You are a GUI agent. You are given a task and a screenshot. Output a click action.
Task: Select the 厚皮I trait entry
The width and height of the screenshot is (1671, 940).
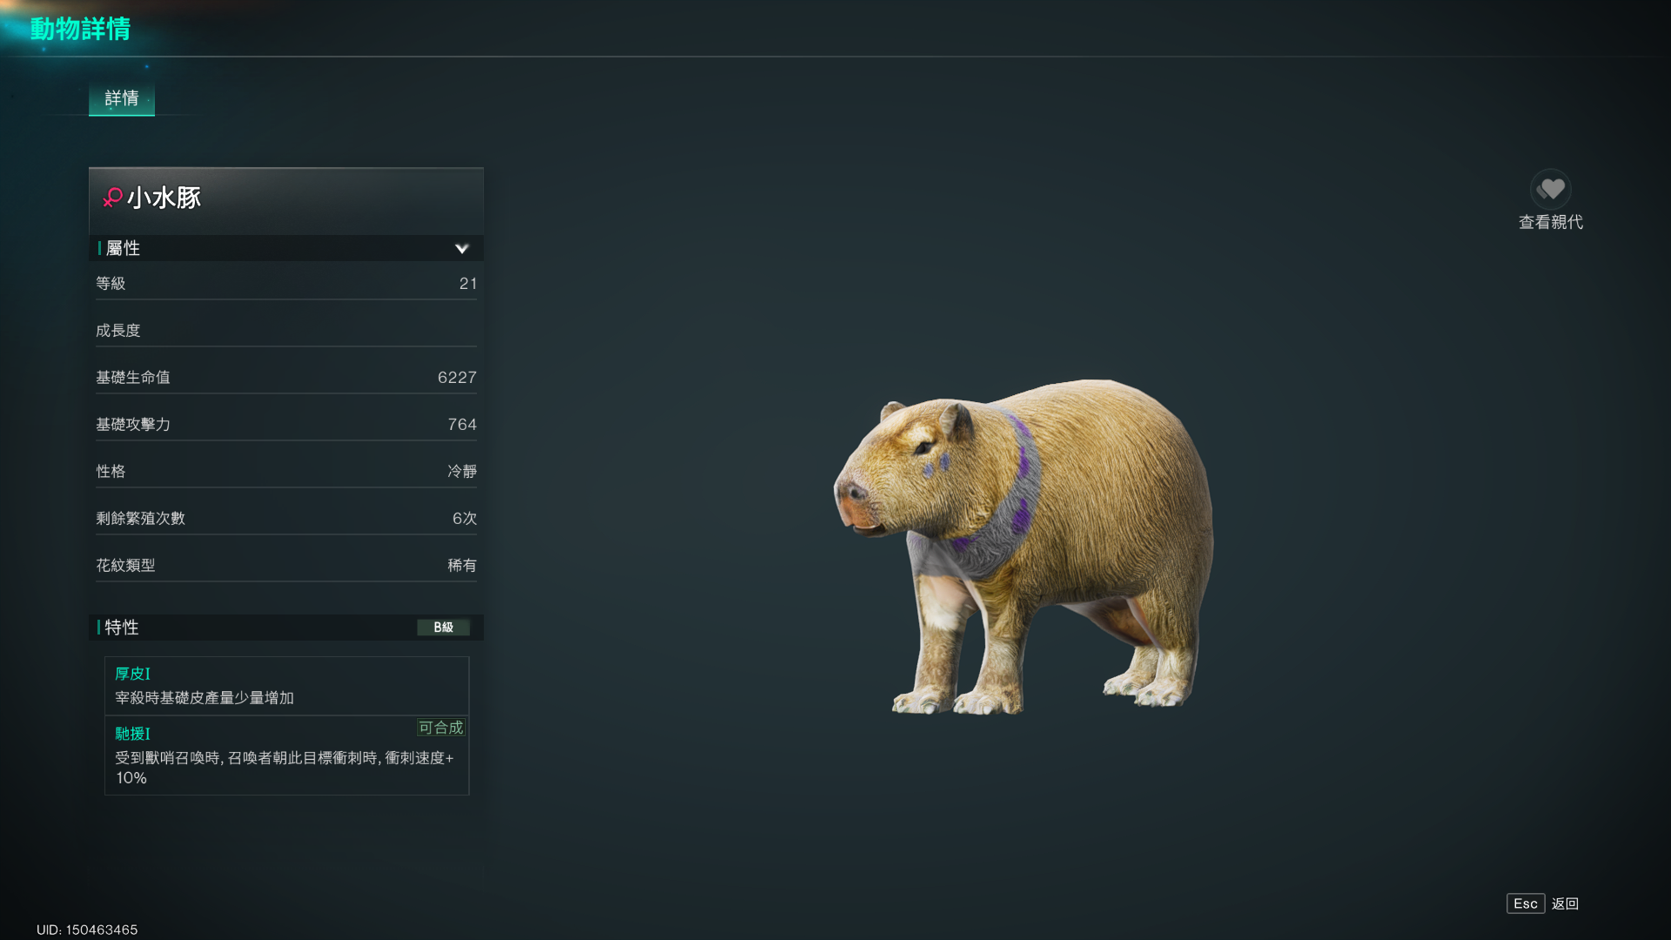pos(286,686)
